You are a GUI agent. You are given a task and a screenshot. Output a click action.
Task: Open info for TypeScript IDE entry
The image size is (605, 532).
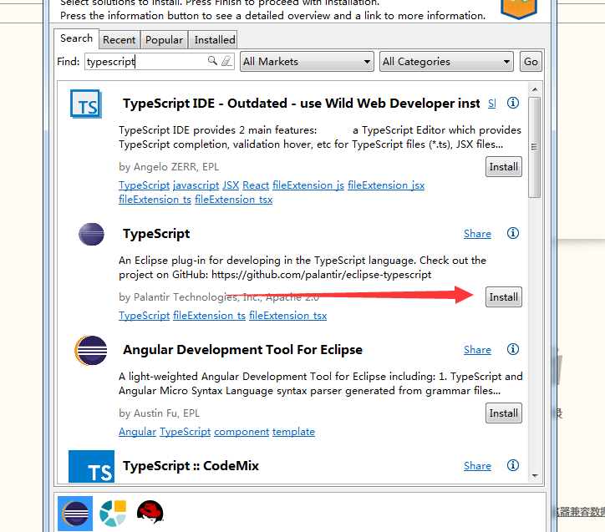(x=513, y=103)
